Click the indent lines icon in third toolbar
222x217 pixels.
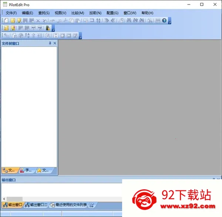click(x=40, y=36)
